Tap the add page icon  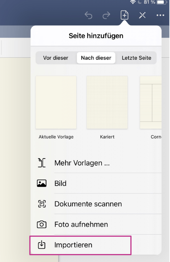pyautogui.click(x=124, y=15)
